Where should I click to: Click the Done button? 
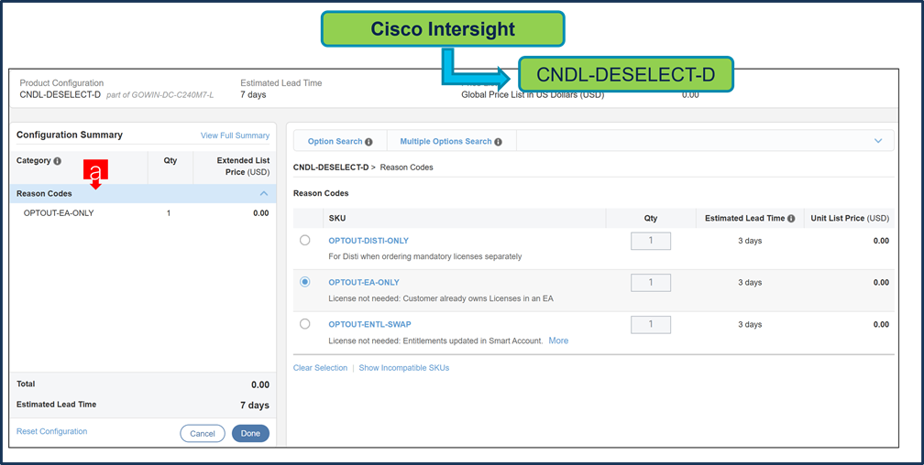coord(250,433)
